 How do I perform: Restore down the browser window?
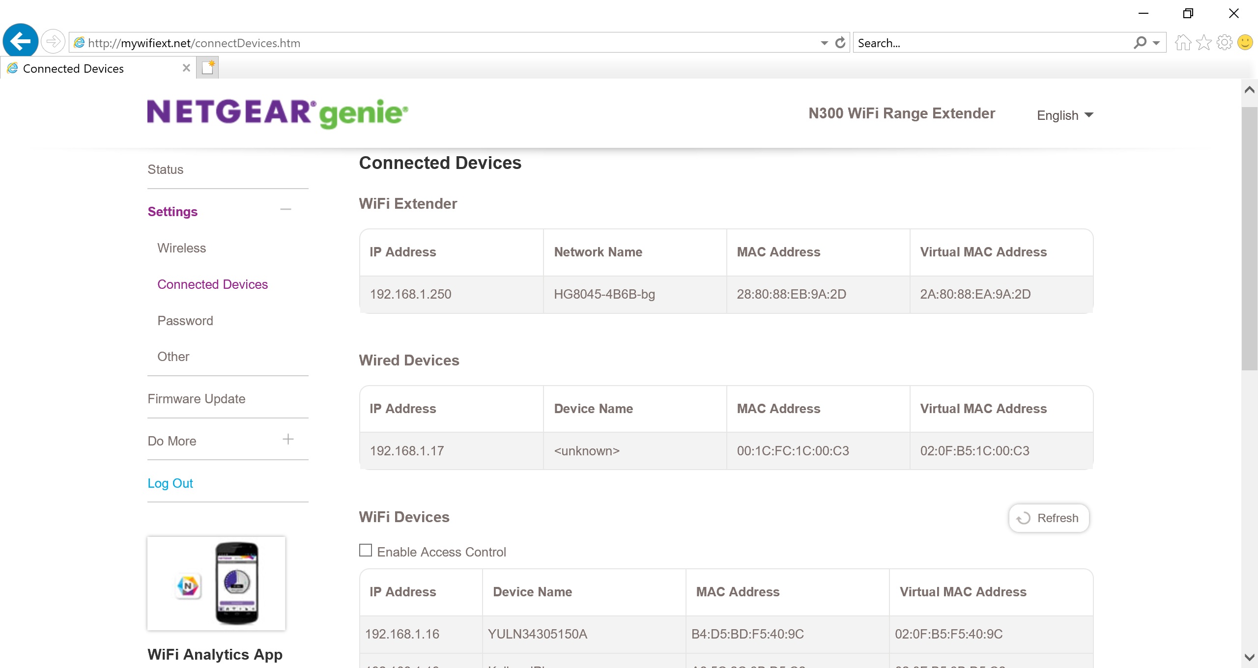tap(1188, 13)
